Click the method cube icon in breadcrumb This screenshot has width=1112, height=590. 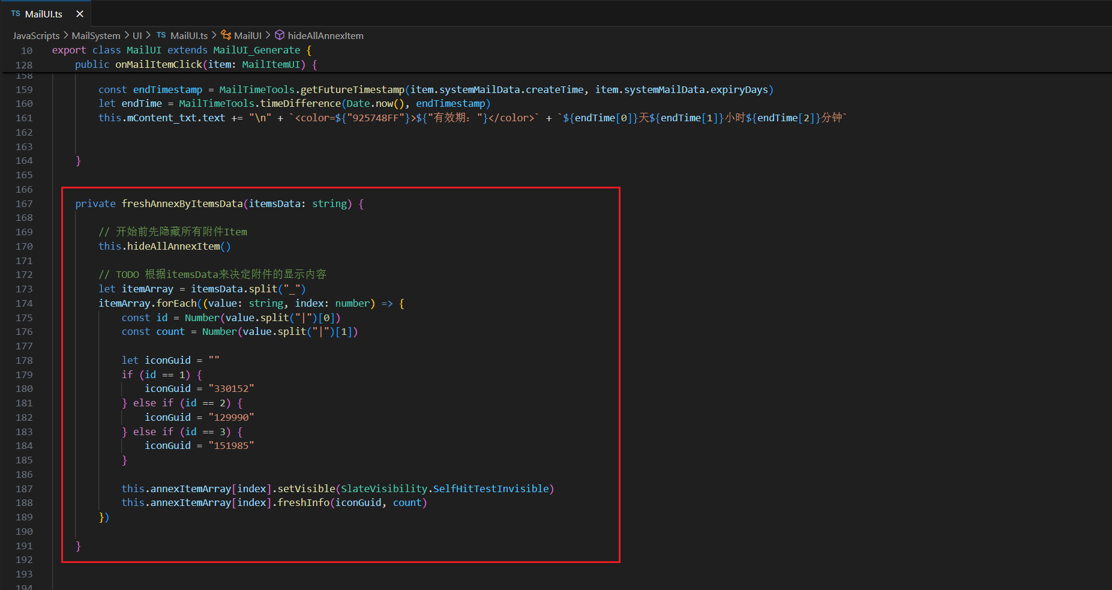pyautogui.click(x=280, y=35)
